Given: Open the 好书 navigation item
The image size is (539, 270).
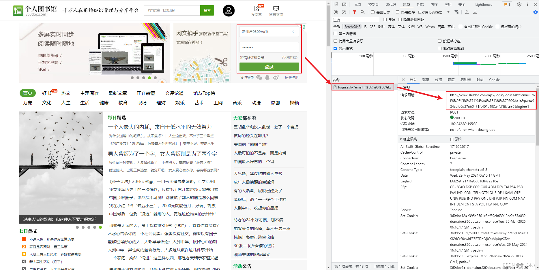Looking at the screenshot, I should pos(46,93).
